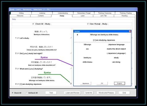147x106 pixels.
Task: Click the Japanese button in the Syntax dialog
Action: click(85, 83)
